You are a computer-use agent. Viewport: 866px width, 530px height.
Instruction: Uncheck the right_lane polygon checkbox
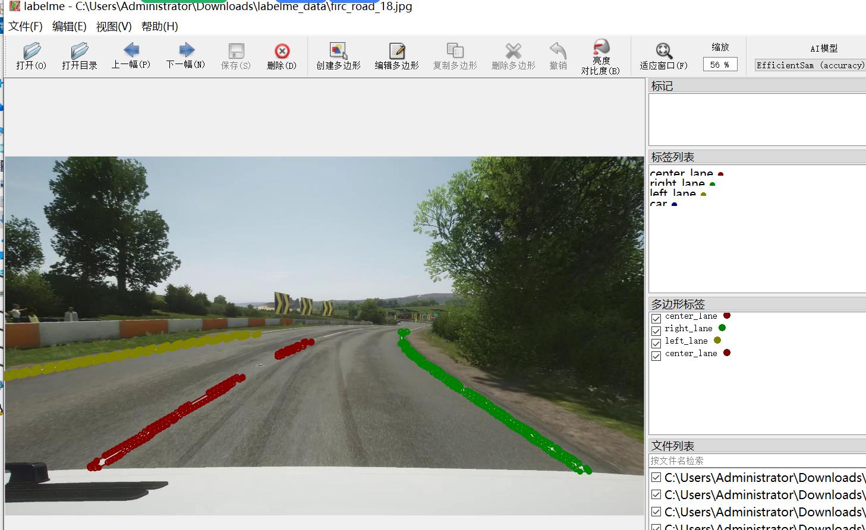pyautogui.click(x=656, y=331)
